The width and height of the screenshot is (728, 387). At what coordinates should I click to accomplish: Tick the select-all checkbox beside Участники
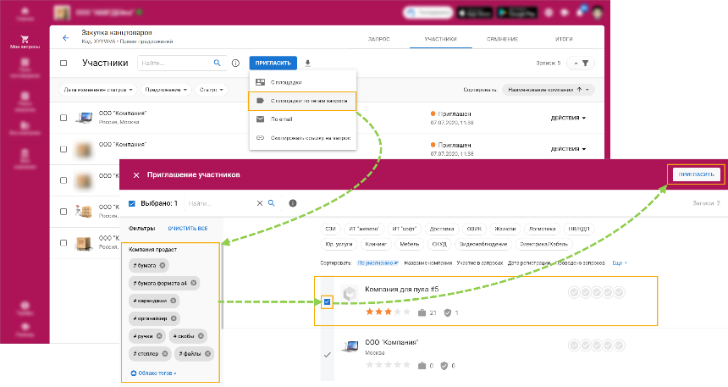tap(63, 63)
